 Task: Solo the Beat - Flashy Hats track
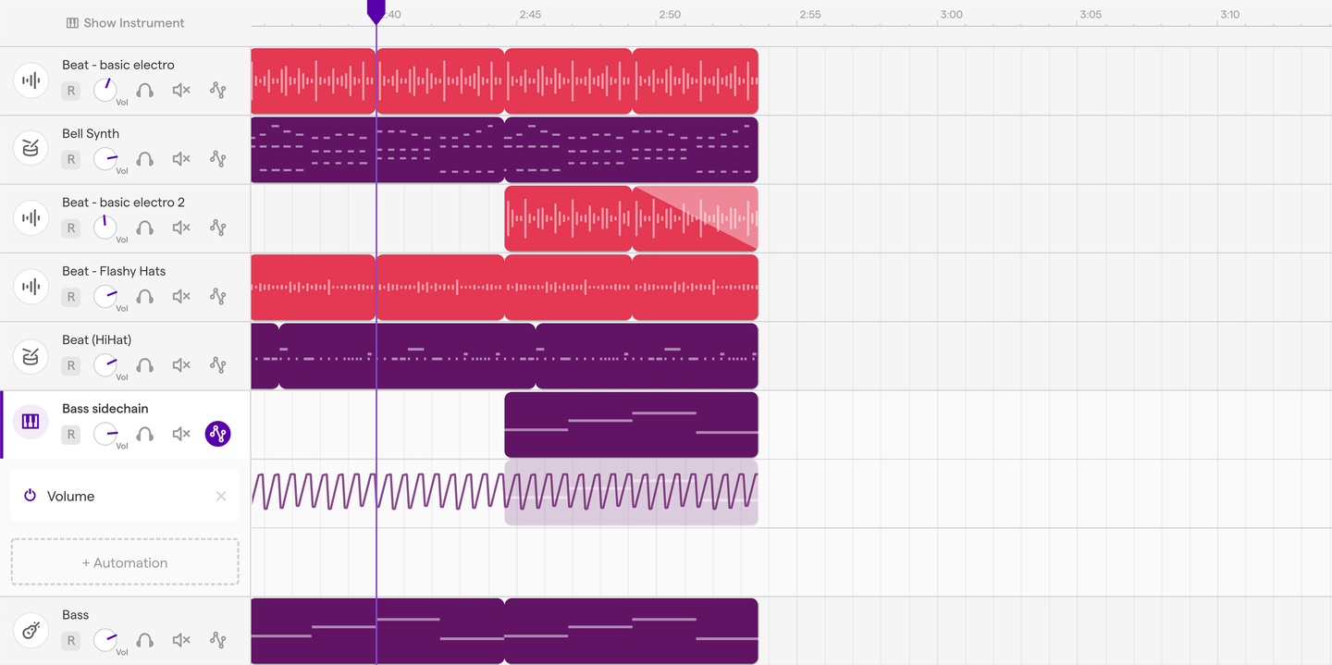145,297
